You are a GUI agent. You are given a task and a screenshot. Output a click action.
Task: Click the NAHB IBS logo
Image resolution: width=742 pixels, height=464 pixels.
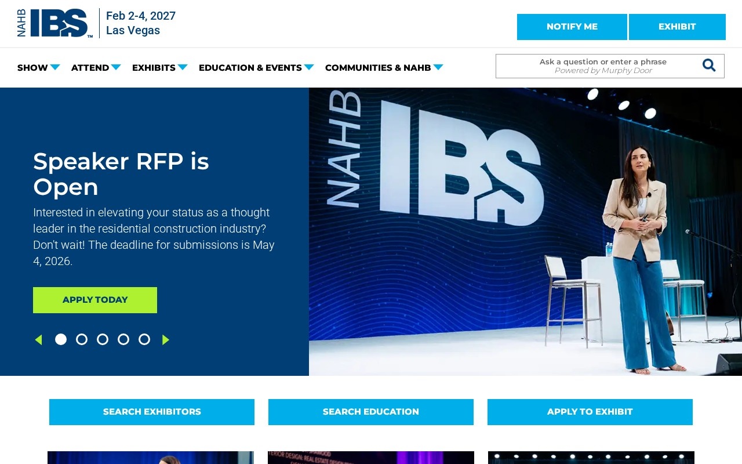tap(54, 24)
